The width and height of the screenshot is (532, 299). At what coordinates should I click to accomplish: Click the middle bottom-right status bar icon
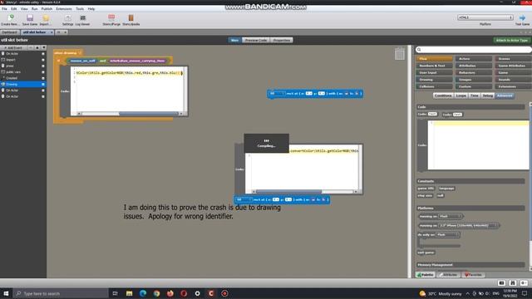click(513, 282)
